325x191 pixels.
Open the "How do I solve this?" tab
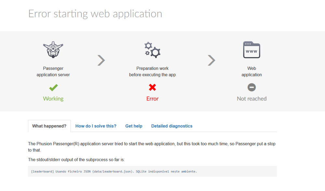[96, 126]
